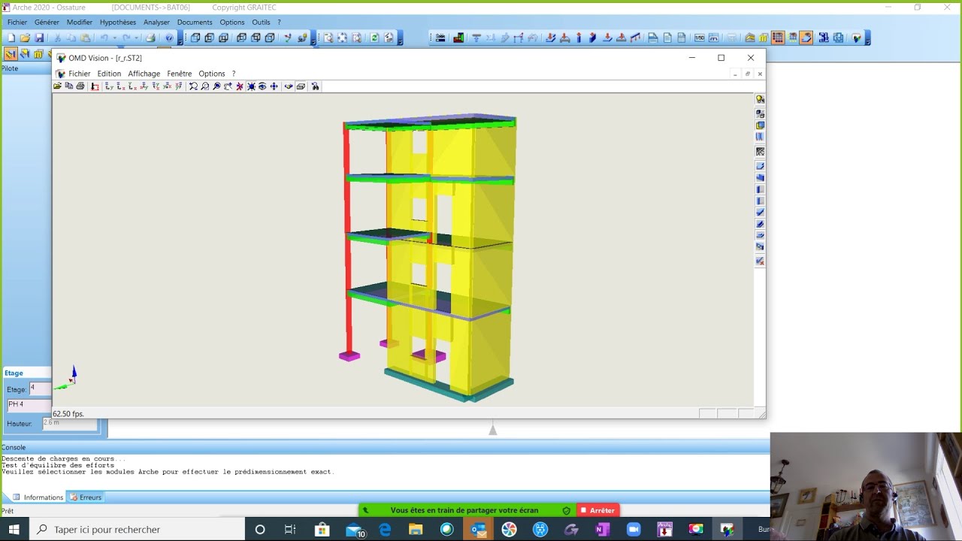Open the undo history dropdown arrow
962x541 pixels.
point(114,38)
